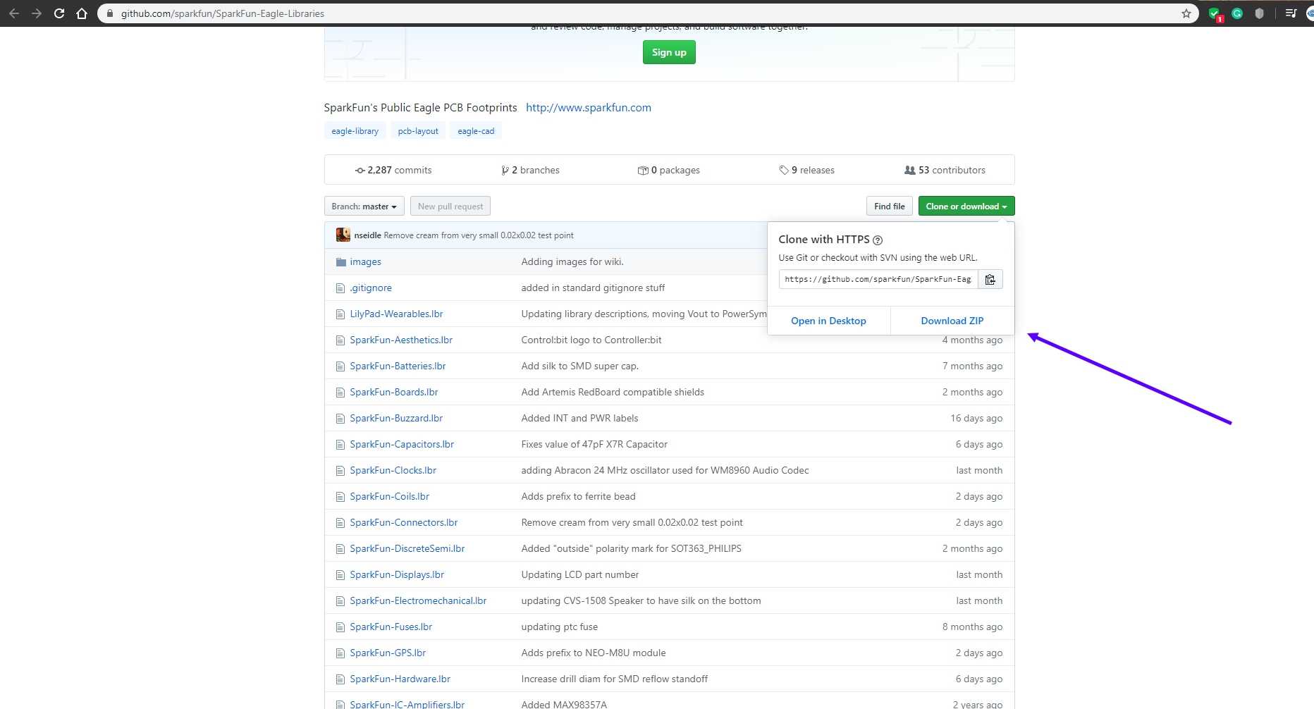This screenshot has width=1314, height=709.
Task: Click the browser forward arrow
Action: pos(37,13)
